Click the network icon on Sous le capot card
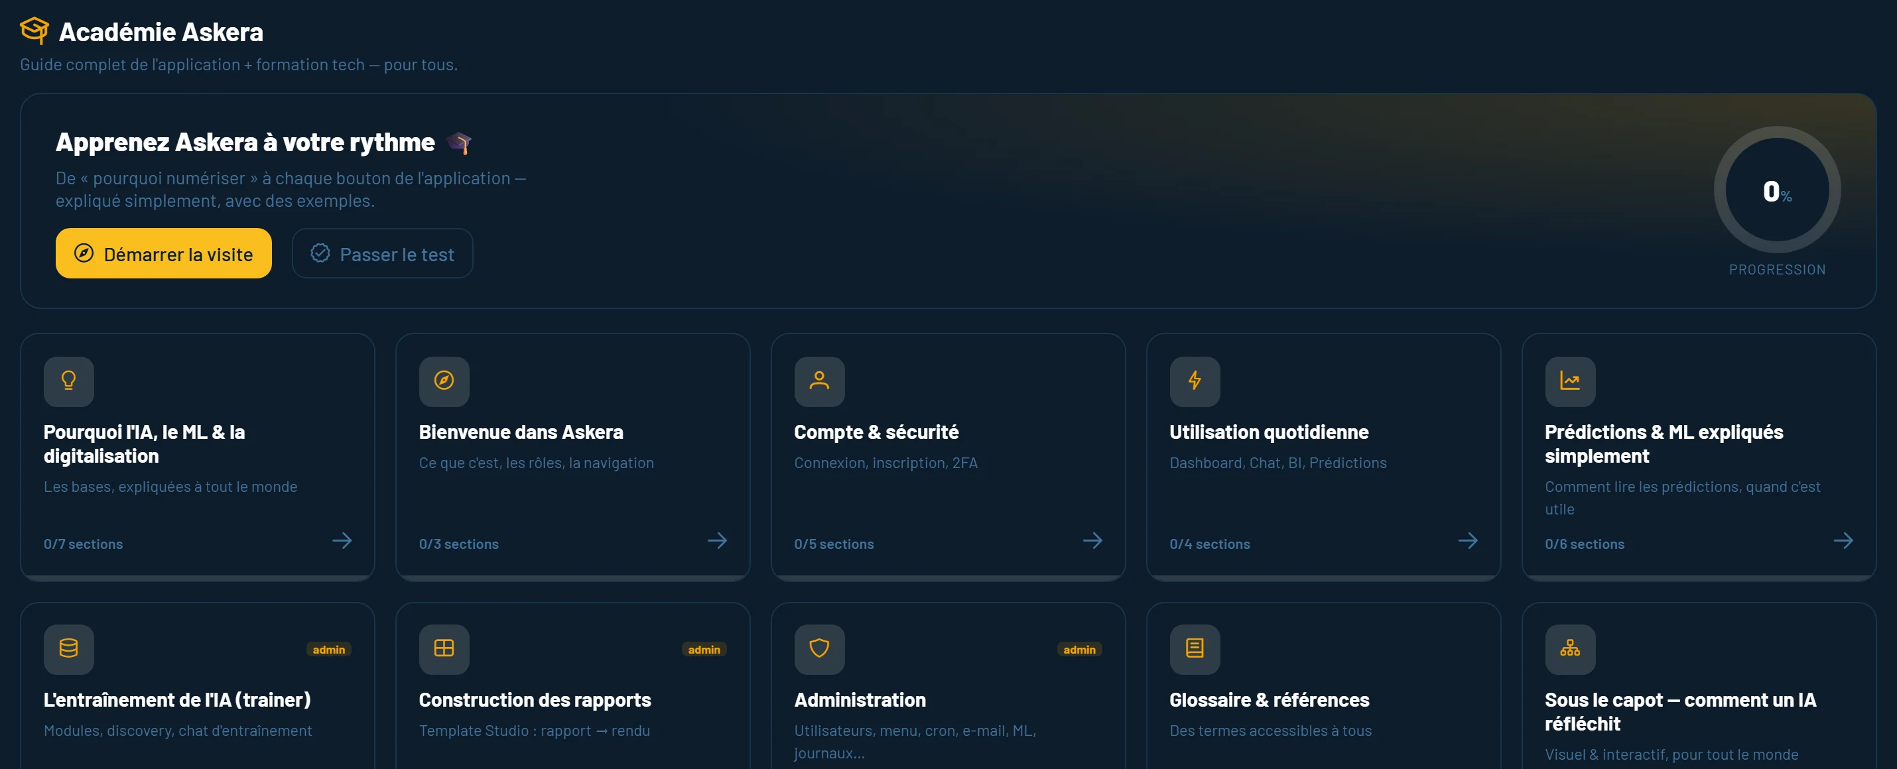This screenshot has height=769, width=1897. tap(1570, 649)
